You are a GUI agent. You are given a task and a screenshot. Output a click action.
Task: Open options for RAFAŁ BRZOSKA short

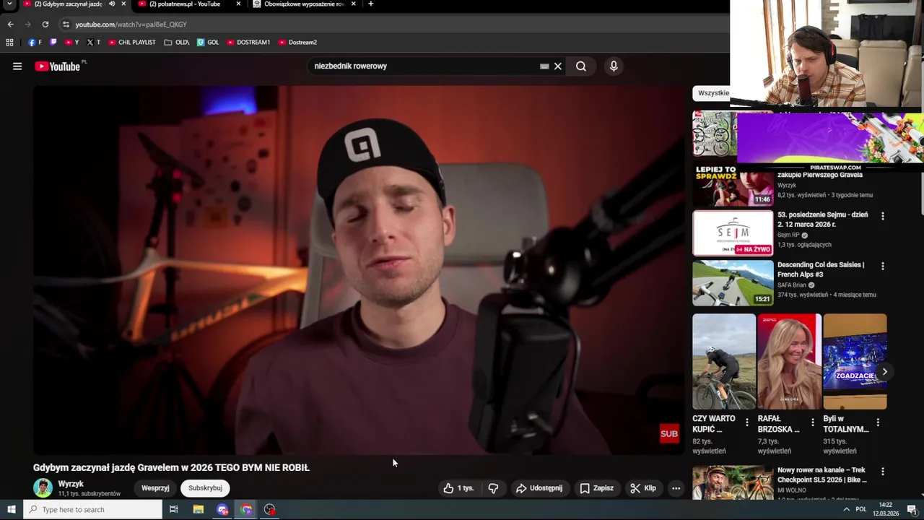(x=813, y=422)
